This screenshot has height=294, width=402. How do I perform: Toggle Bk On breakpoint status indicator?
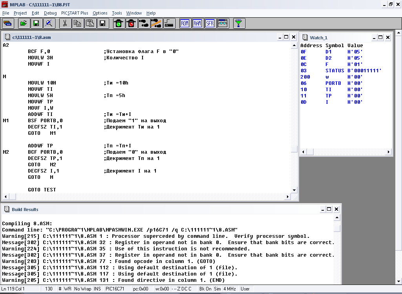pyautogui.click(x=205, y=289)
